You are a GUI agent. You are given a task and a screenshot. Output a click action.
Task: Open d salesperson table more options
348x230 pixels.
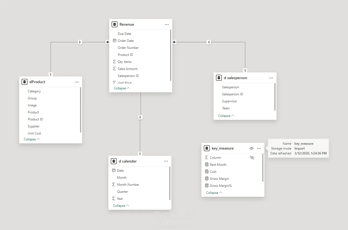click(x=271, y=78)
